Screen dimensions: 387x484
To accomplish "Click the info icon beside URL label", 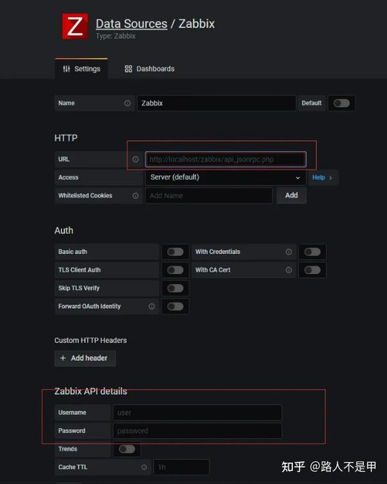I will click(x=135, y=159).
